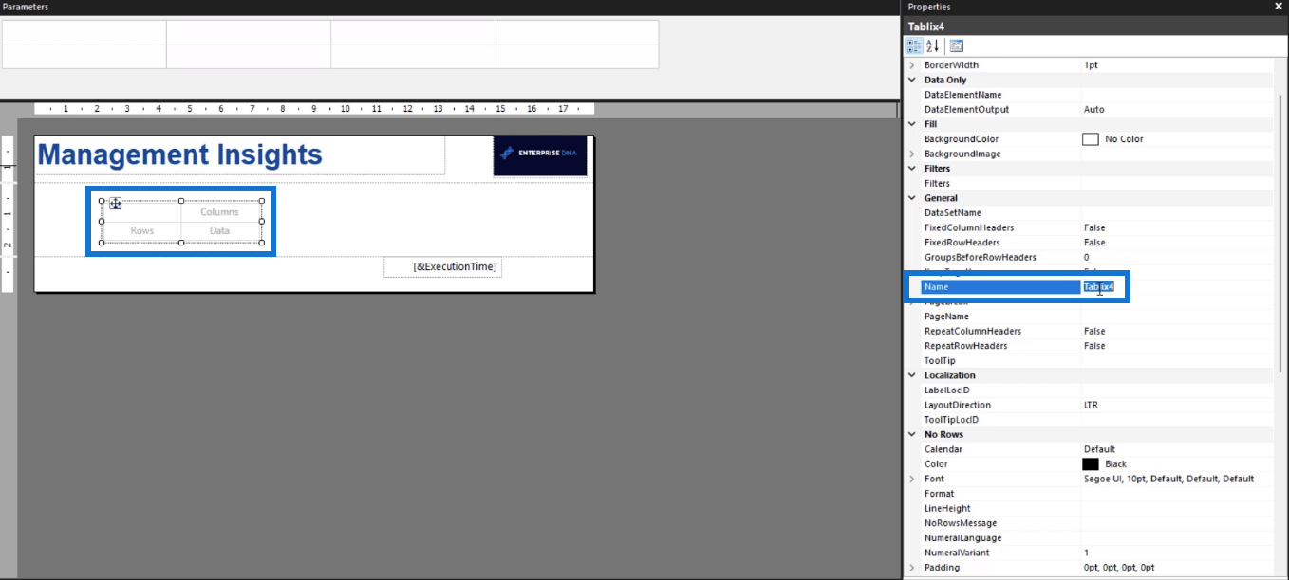Expand the Padding property
The height and width of the screenshot is (580, 1289).
coord(913,568)
